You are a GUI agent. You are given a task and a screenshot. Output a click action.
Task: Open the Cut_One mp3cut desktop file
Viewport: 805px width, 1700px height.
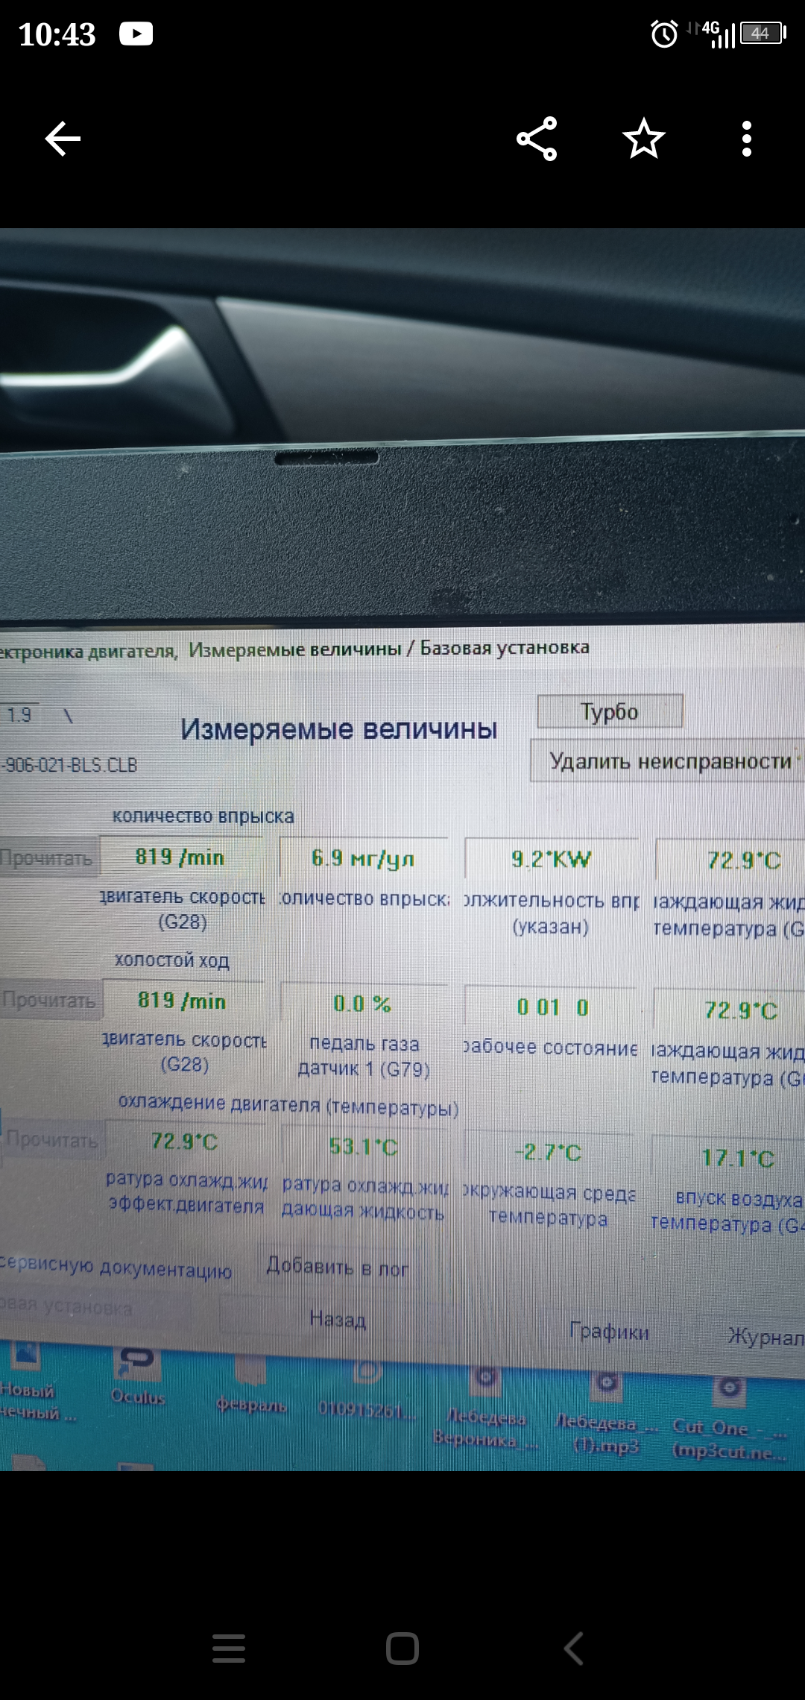(x=728, y=1417)
